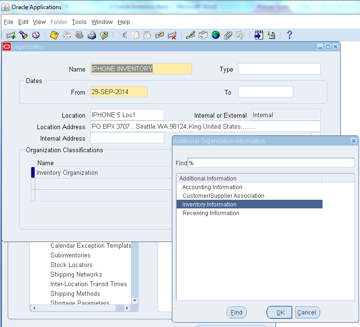Click the Location field IPHONE 5 Loc1
The width and height of the screenshot is (360, 327).
[127, 115]
